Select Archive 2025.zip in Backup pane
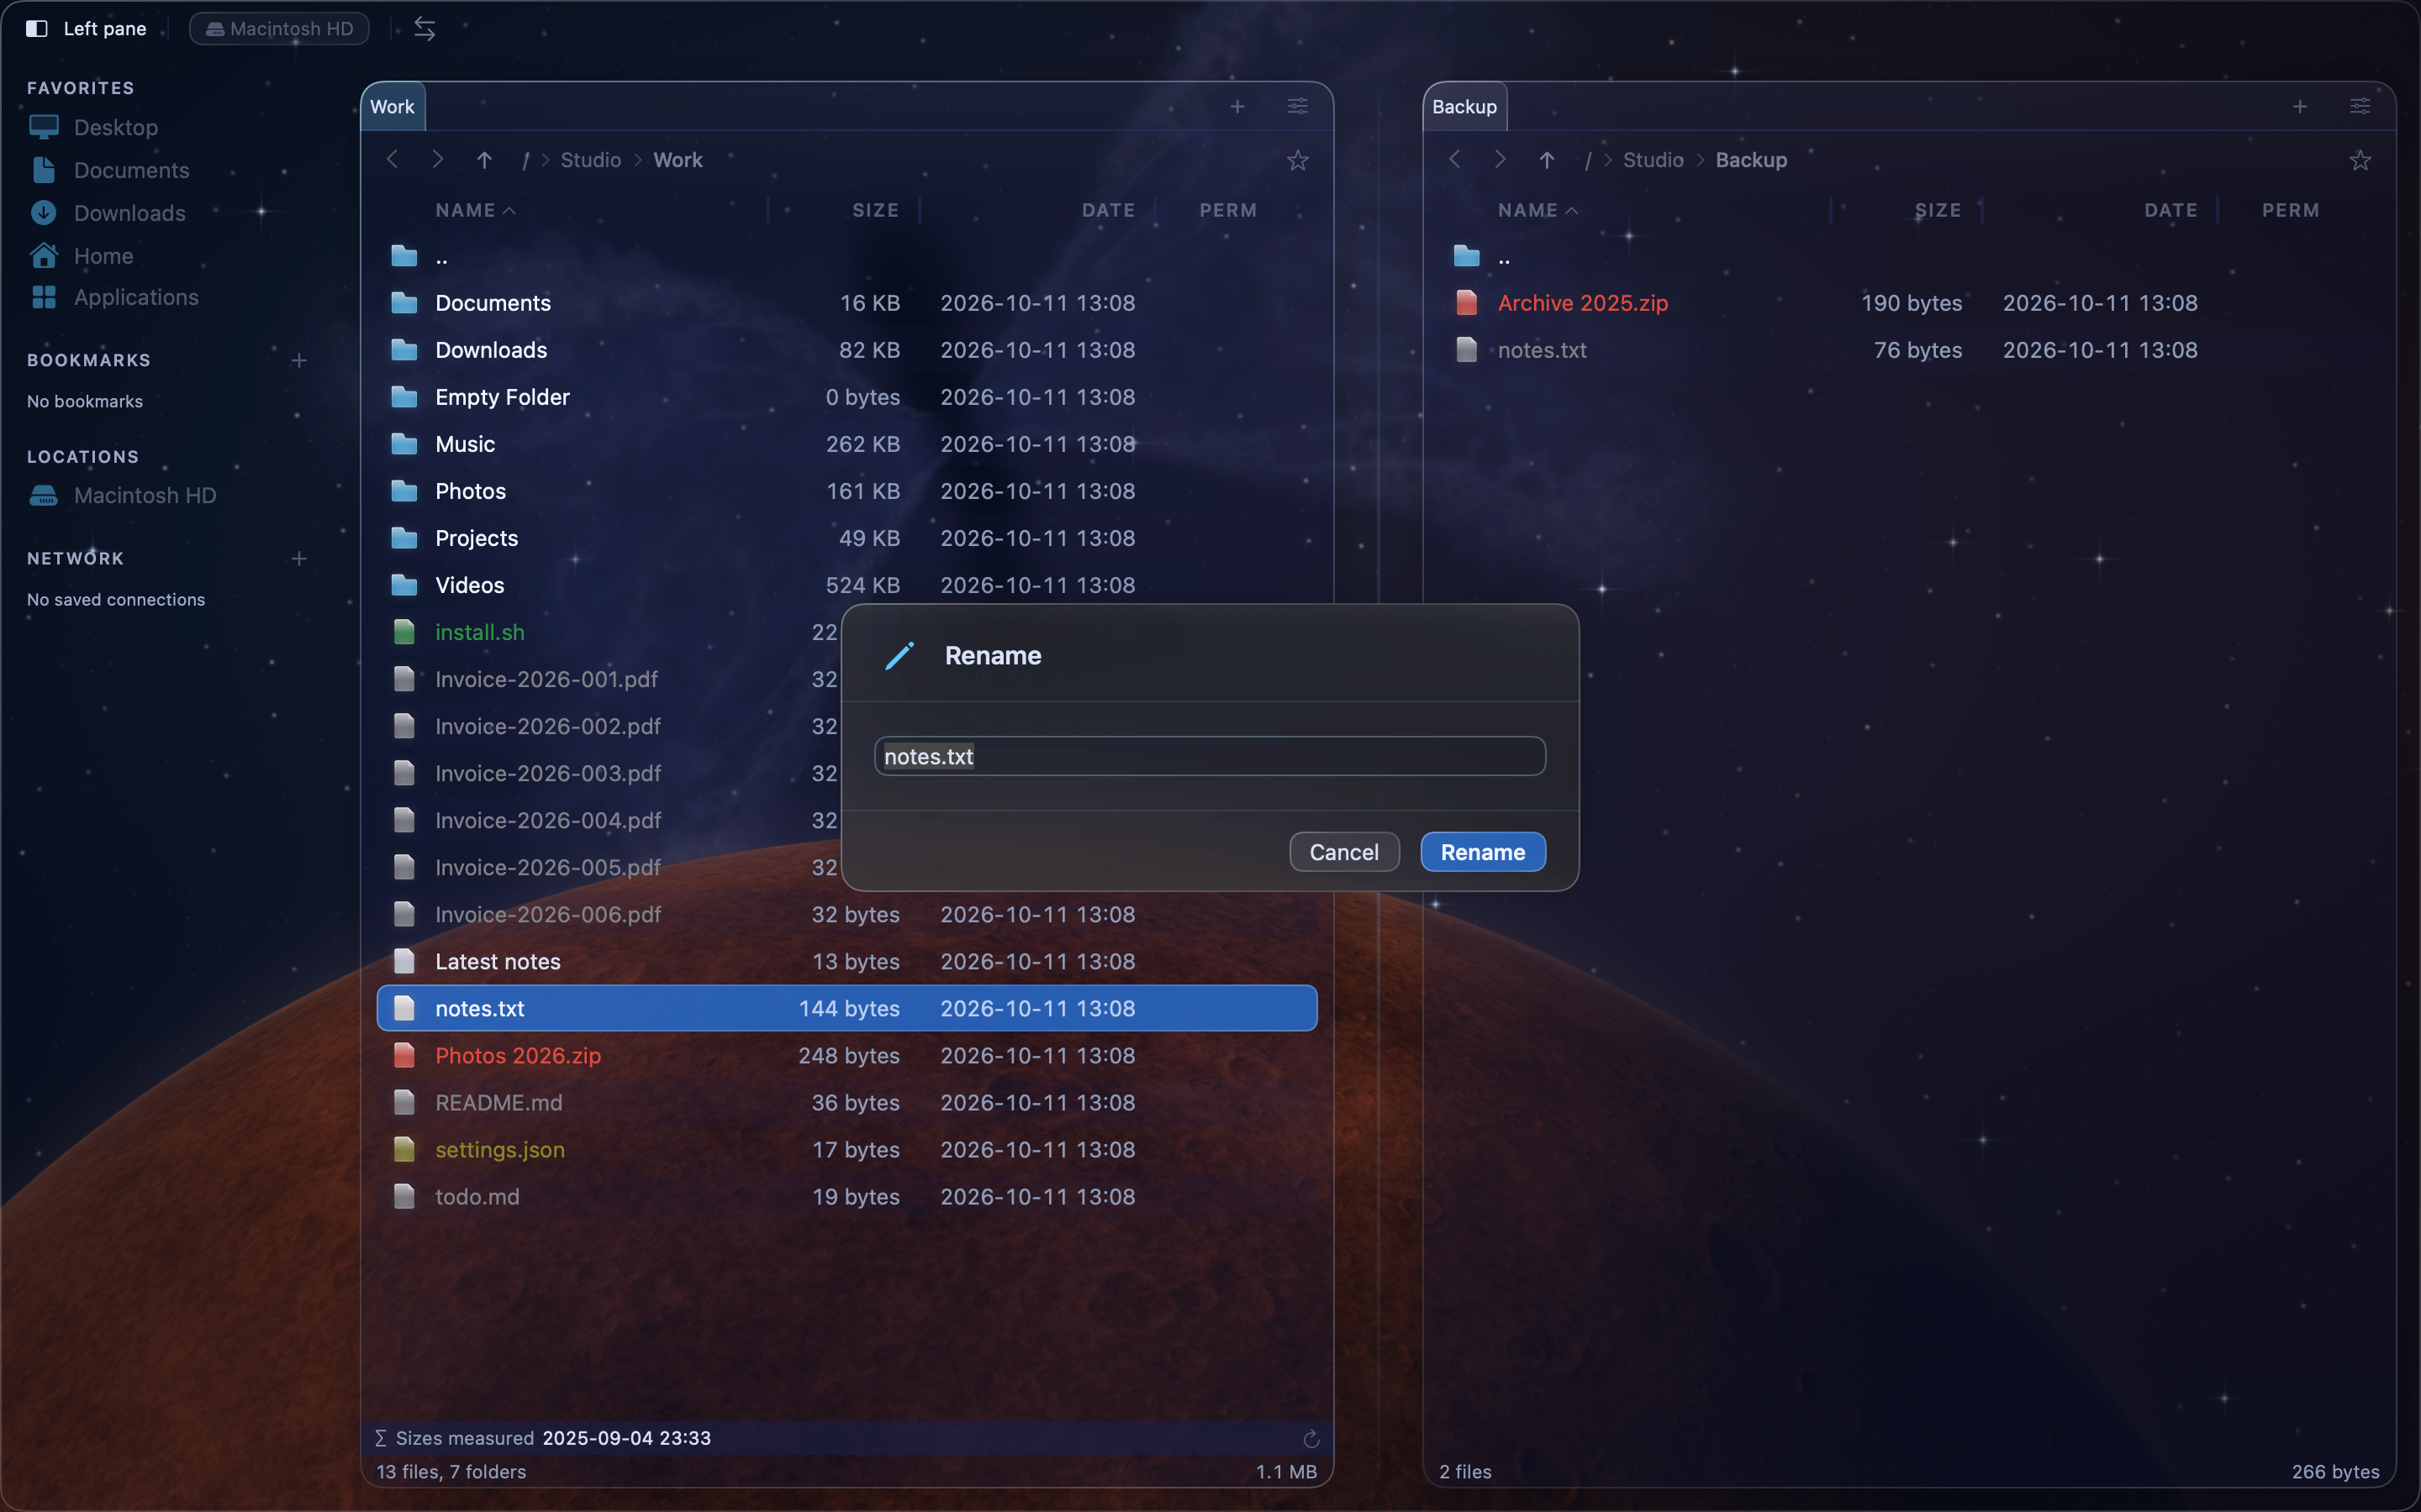This screenshot has width=2421, height=1512. tap(1909, 302)
